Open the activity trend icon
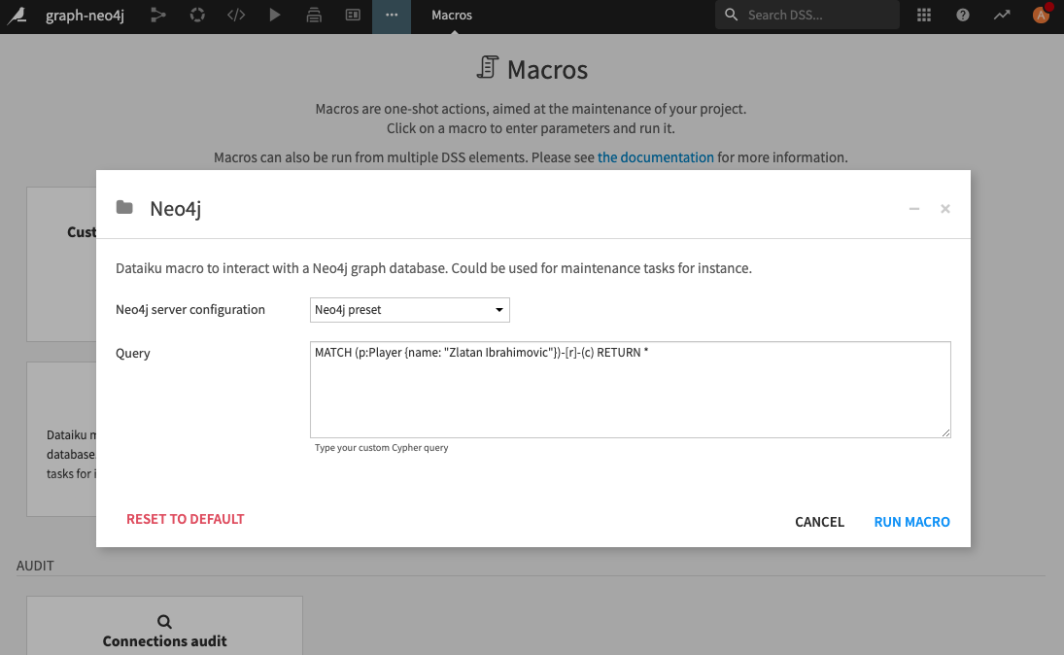 [1002, 15]
